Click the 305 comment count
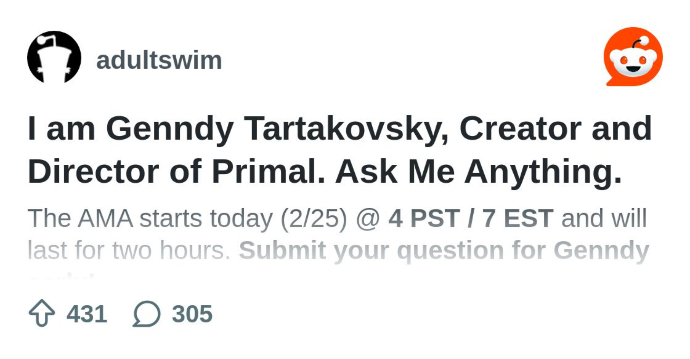This screenshot has height=359, width=690. 192,314
